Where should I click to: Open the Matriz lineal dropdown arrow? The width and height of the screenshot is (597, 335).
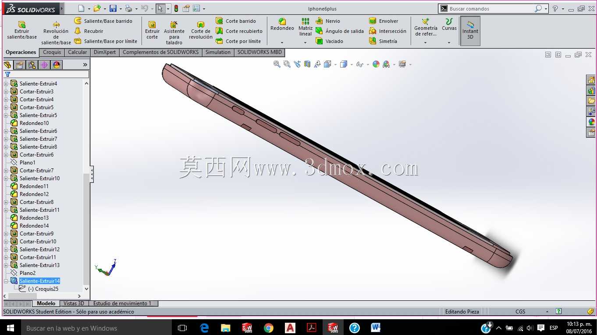point(305,43)
